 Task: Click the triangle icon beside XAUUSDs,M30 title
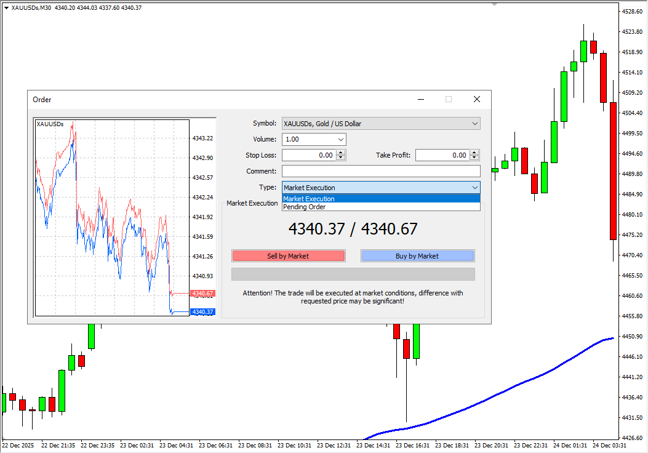(6, 8)
